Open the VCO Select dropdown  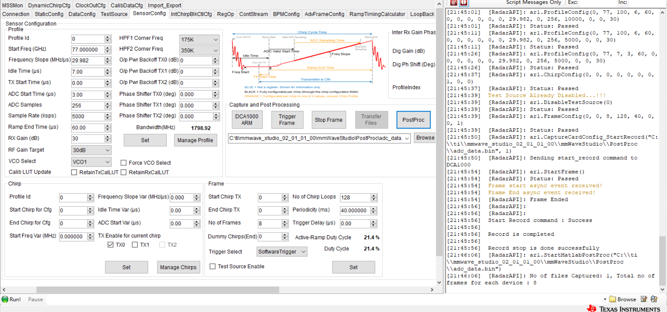pos(91,162)
